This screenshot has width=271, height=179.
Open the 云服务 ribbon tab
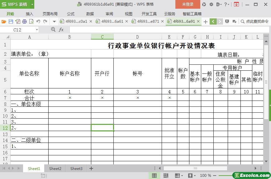pyautogui.click(x=169, y=14)
